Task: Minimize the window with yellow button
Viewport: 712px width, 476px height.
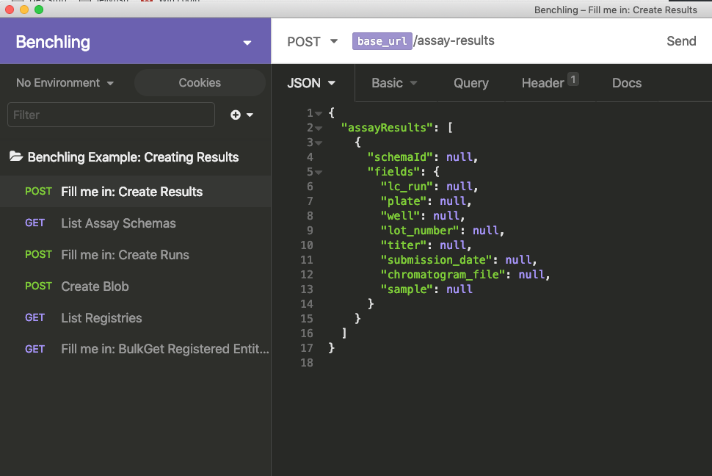Action: (24, 10)
